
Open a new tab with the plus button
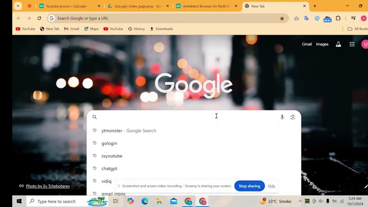315,6
